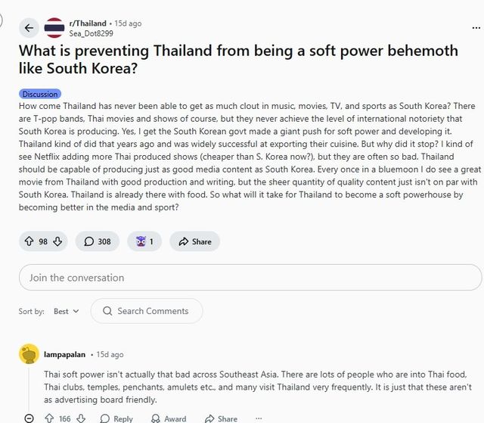Click the Discussion flair tag
Image resolution: width=484 pixels, height=423 pixels.
point(39,94)
